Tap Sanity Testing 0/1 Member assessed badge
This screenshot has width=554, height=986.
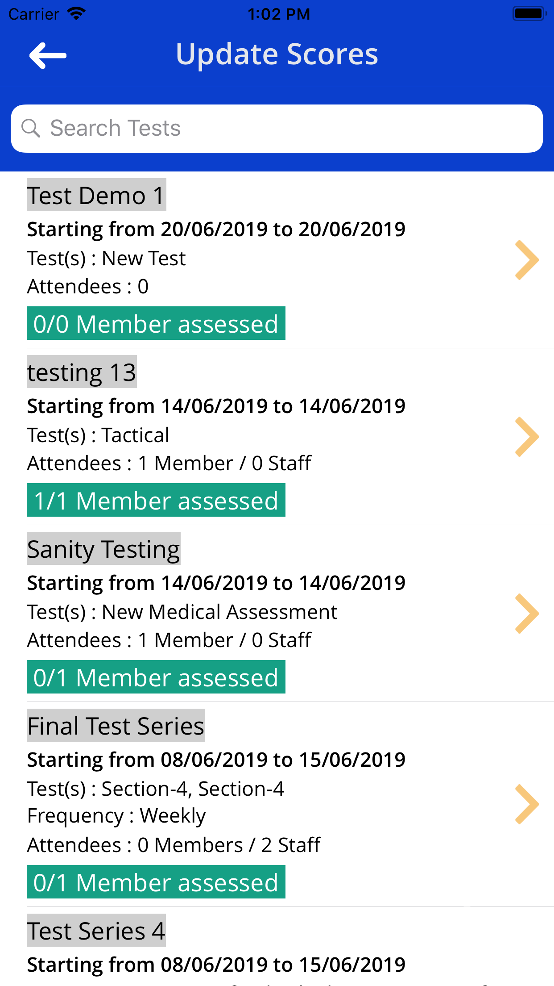[156, 677]
